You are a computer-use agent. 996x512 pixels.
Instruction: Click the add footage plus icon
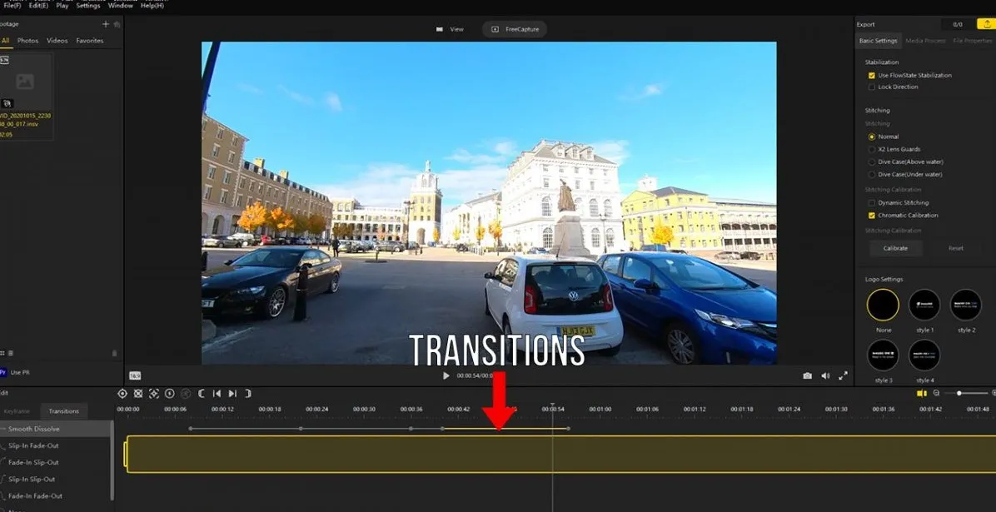point(106,25)
